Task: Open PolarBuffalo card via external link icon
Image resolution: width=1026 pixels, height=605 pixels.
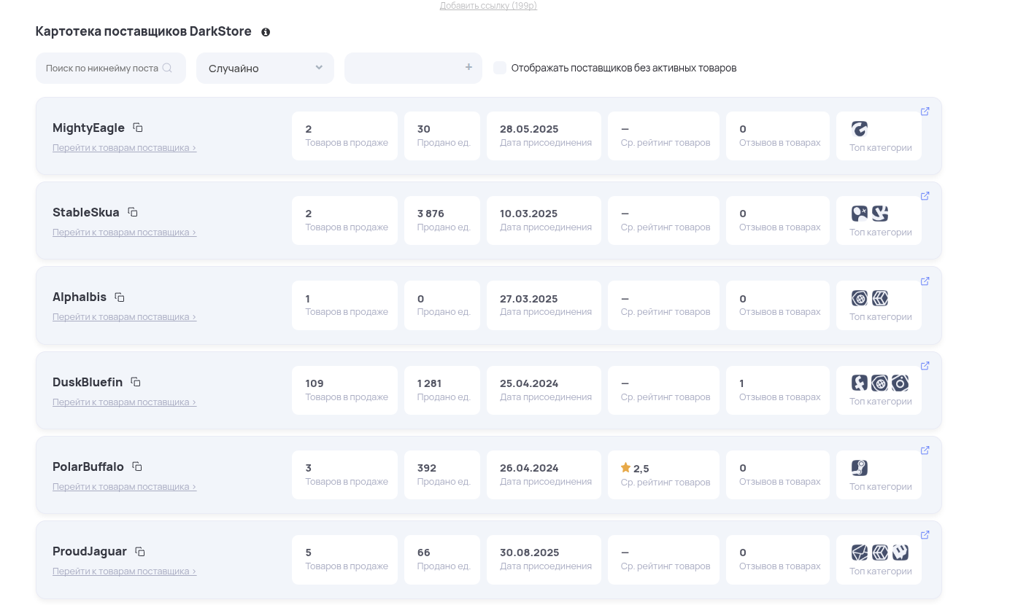Action: 925,450
